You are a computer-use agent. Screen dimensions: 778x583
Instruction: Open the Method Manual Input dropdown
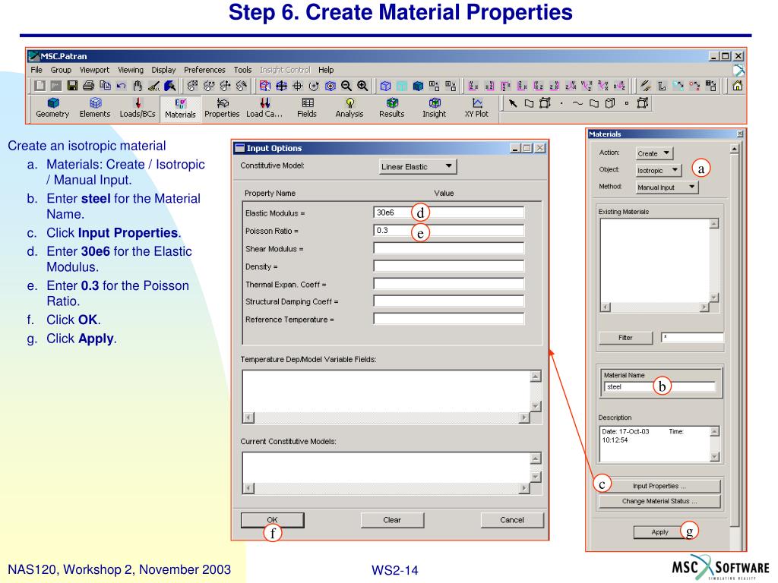pos(667,187)
